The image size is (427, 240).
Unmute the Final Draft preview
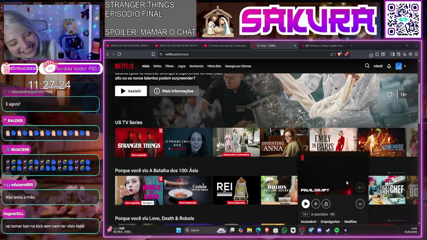[x=360, y=188]
